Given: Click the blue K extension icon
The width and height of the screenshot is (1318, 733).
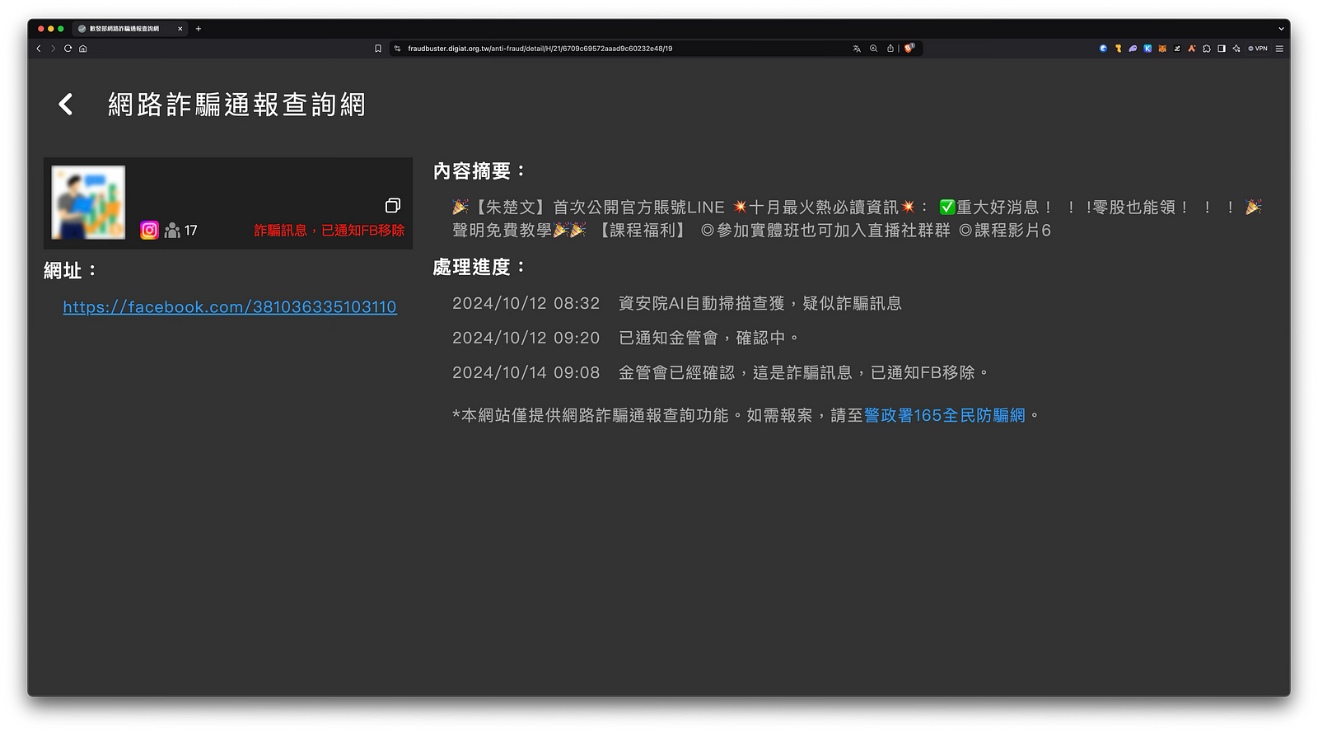Looking at the screenshot, I should tap(1147, 49).
